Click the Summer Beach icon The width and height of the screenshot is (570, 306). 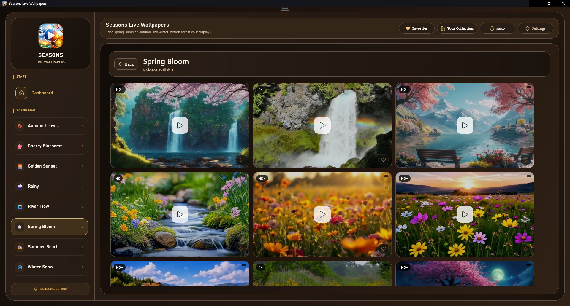[20, 247]
